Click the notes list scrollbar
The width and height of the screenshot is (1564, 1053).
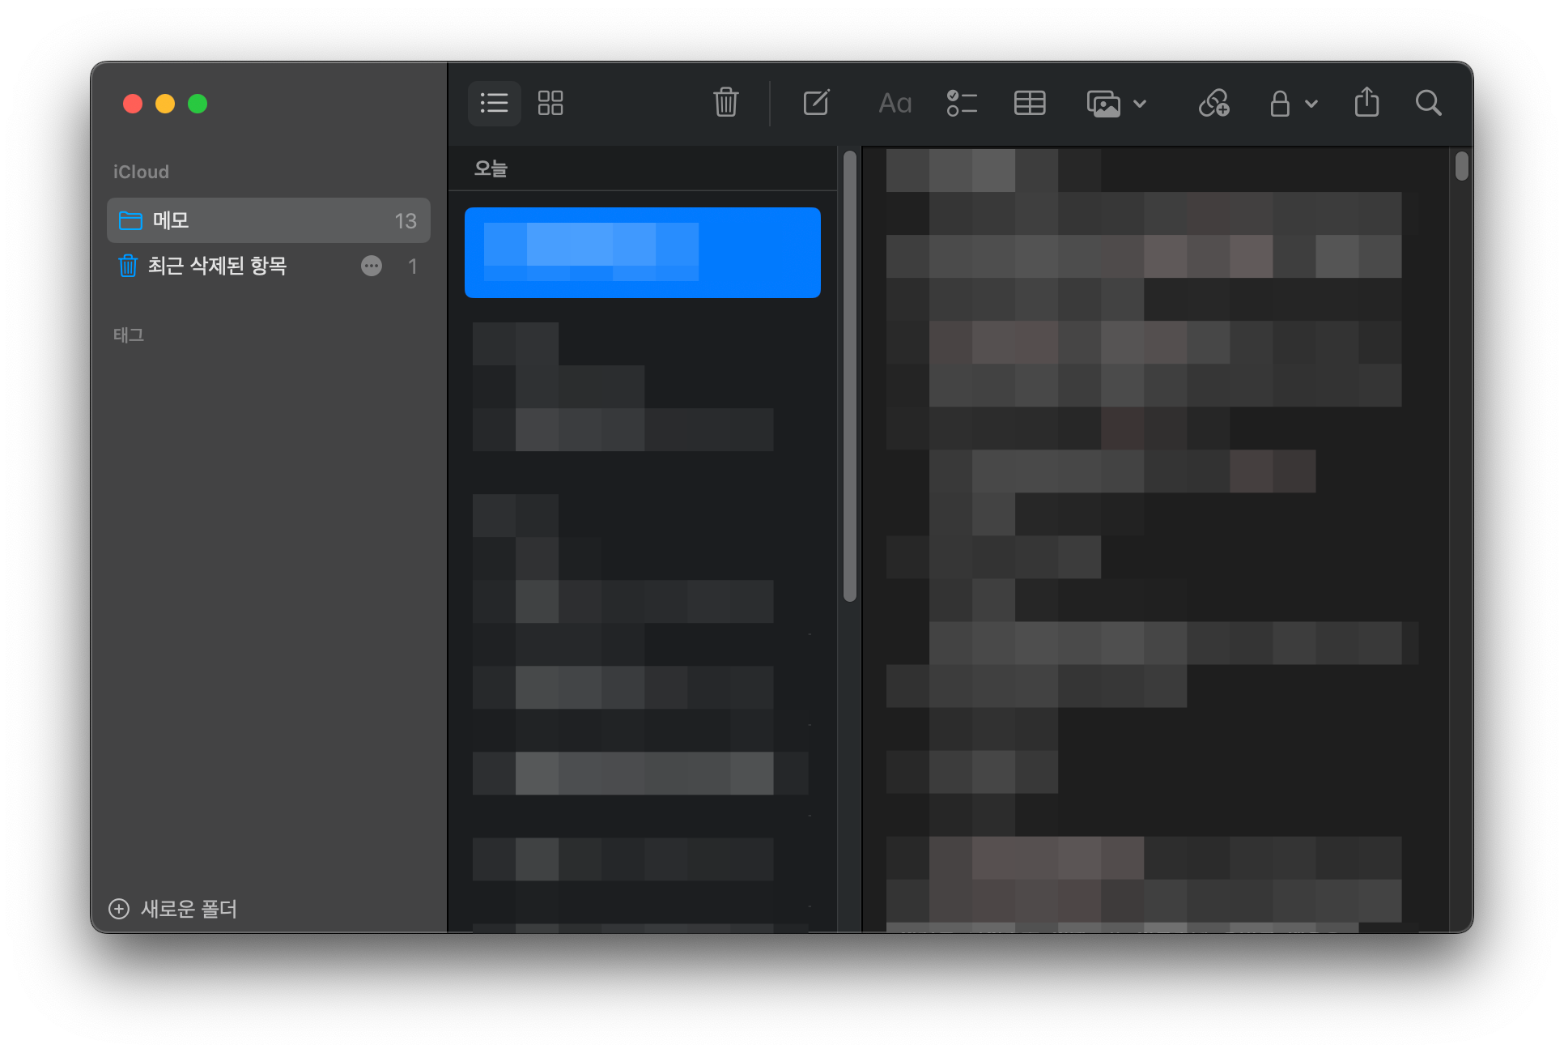(x=849, y=377)
